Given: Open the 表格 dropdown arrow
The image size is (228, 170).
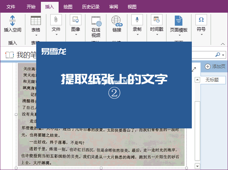Looking at the screenshot, I should (36, 35).
